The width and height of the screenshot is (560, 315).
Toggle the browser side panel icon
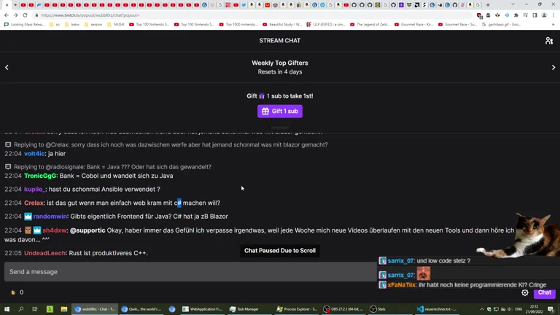coord(534,15)
